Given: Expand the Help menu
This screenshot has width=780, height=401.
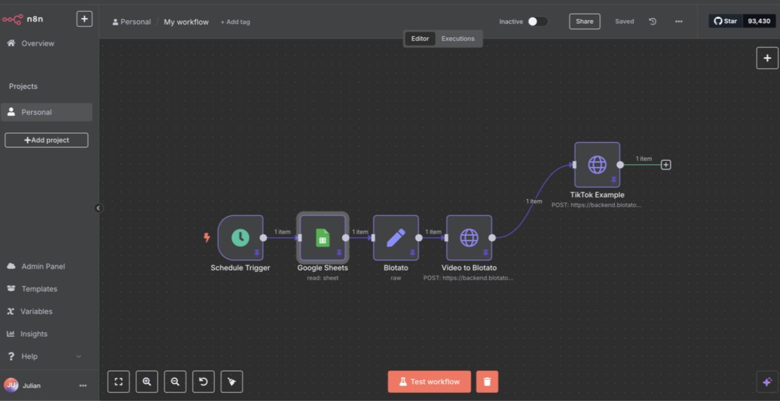Looking at the screenshot, I should coord(44,356).
